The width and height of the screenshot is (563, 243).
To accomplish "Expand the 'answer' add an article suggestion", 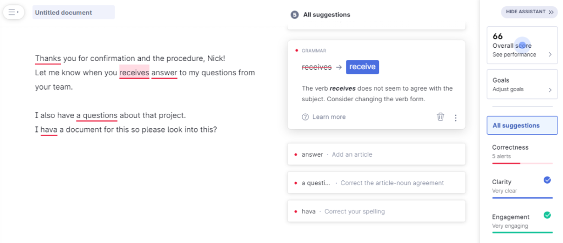I will click(376, 154).
